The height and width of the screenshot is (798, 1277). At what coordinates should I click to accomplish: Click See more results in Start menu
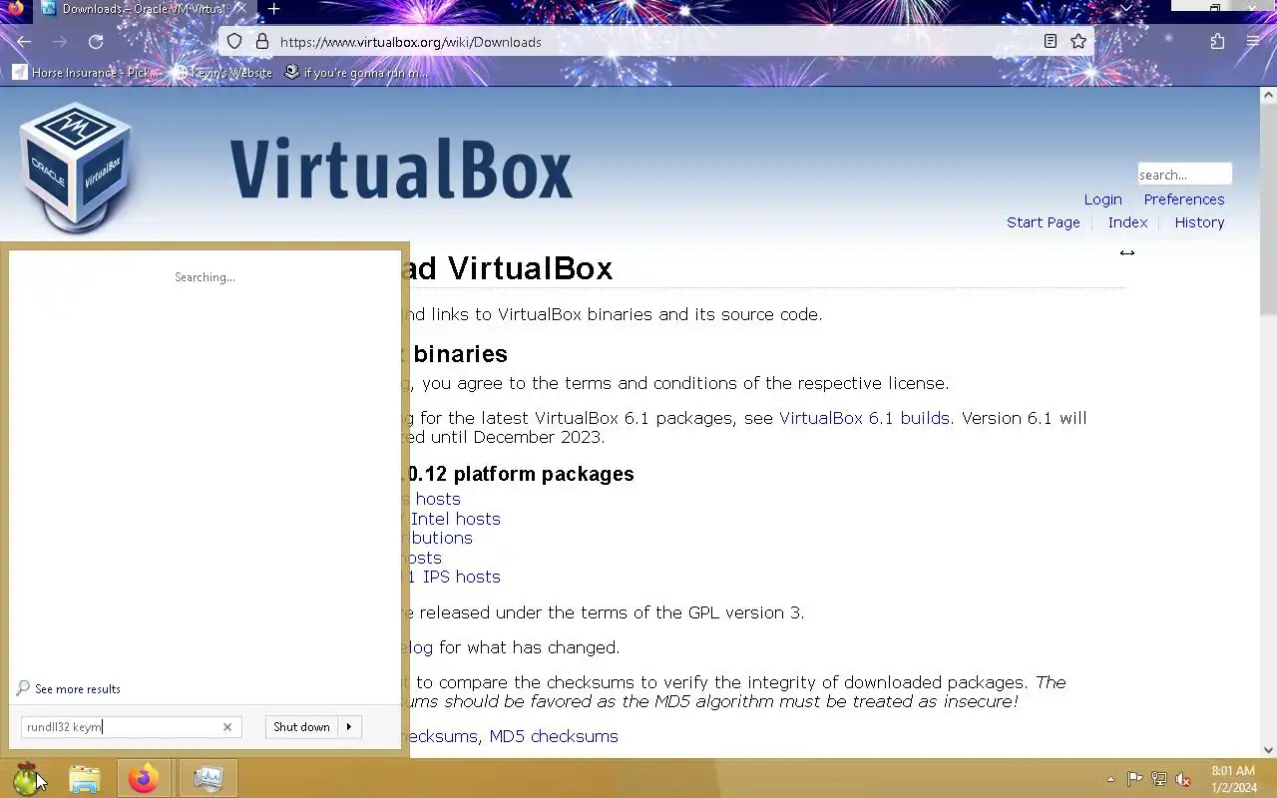(69, 689)
